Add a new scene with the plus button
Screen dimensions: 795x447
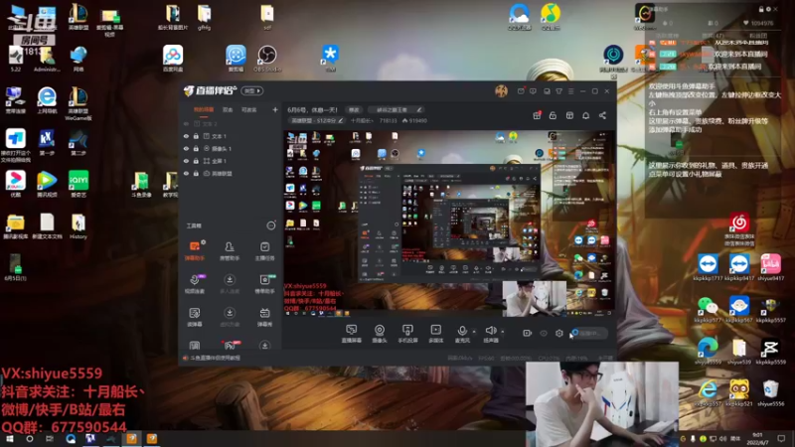point(275,109)
